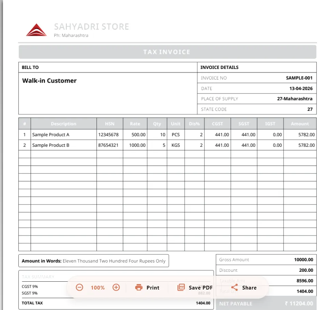This screenshot has width=332, height=310.
Task: Click the PDF document icon
Action: coord(181,287)
